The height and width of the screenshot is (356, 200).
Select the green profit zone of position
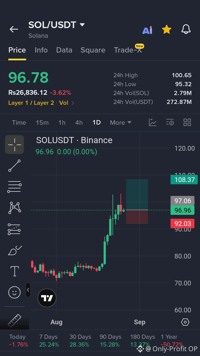(x=137, y=195)
